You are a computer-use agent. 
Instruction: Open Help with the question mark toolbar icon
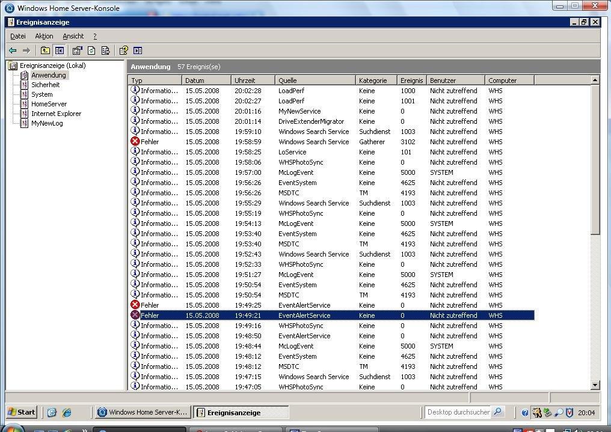(x=123, y=50)
